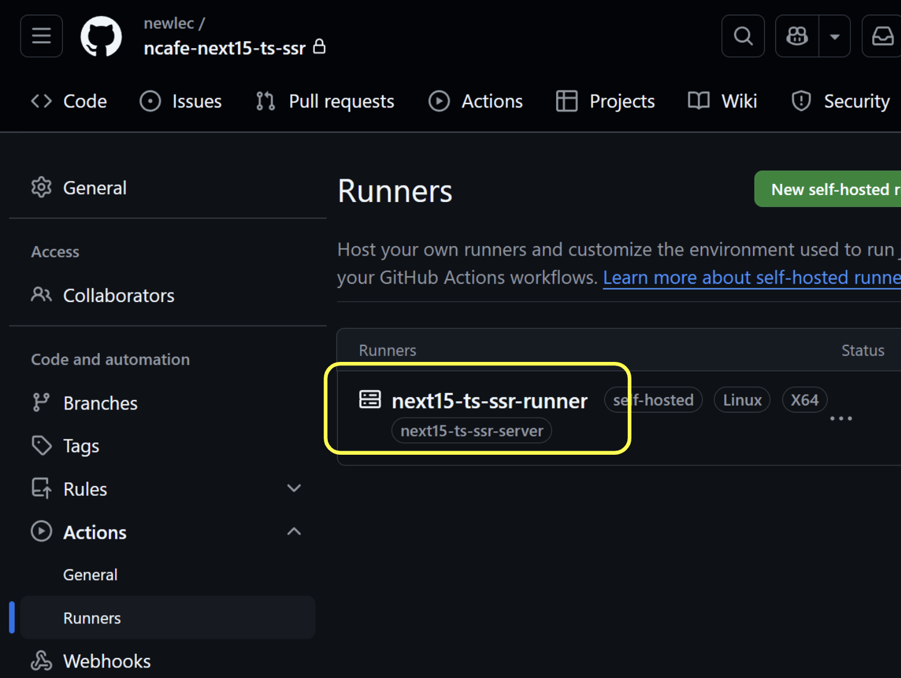Follow Learn more about self-hosted runners link
The image size is (901, 678).
coord(752,277)
